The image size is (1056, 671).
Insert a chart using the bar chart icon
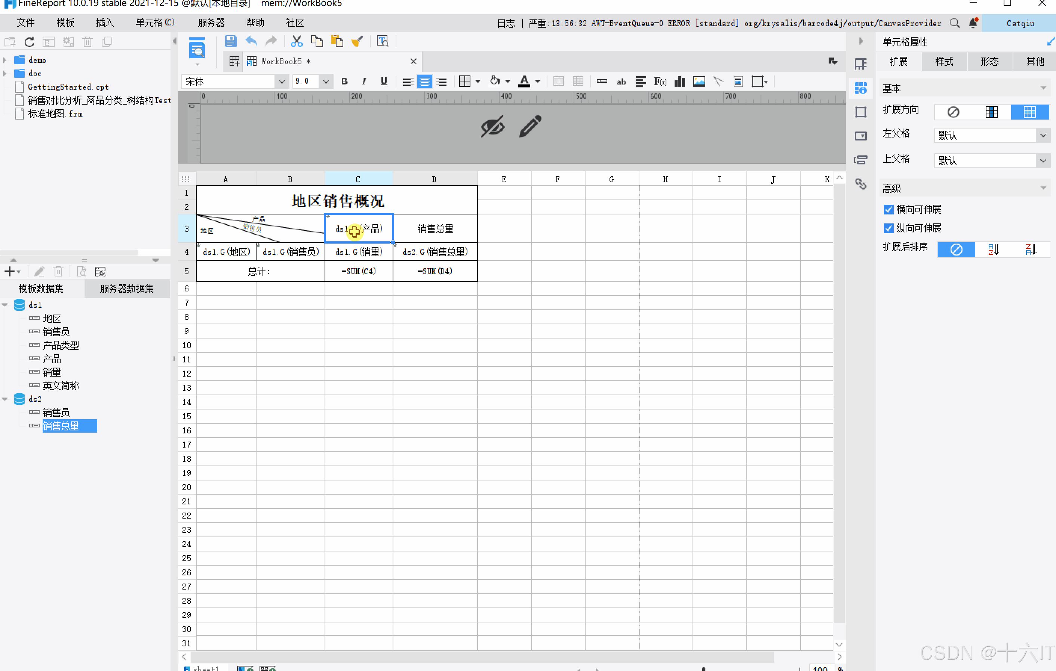point(680,81)
